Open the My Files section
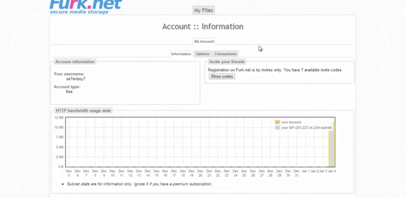The width and height of the screenshot is (406, 198). point(203,10)
